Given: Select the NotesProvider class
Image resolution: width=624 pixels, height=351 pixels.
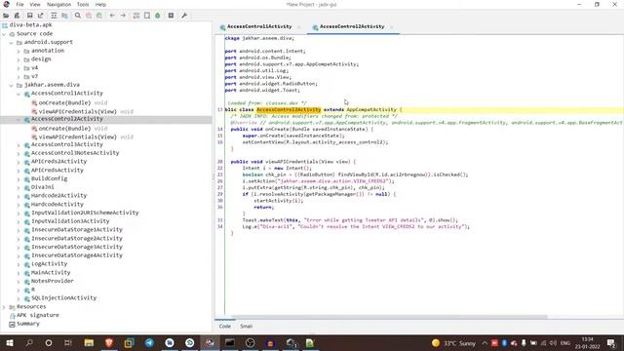Looking at the screenshot, I should point(52,281).
